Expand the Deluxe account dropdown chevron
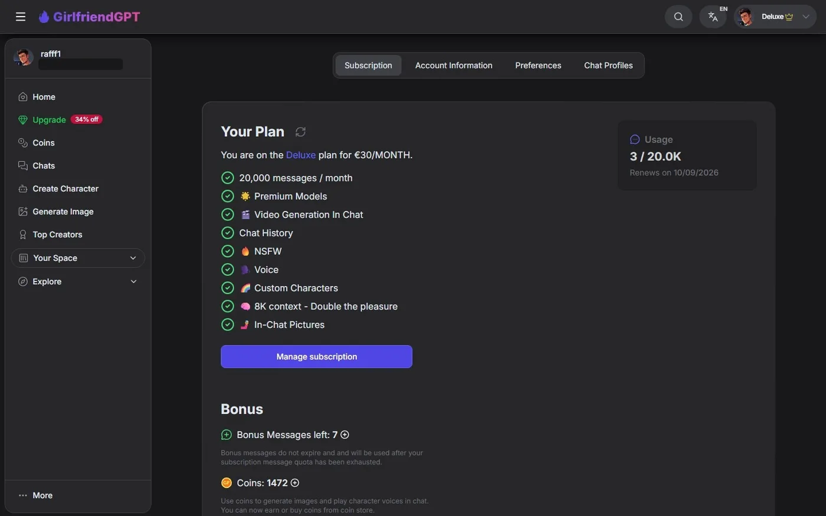The width and height of the screenshot is (826, 516). pyautogui.click(x=806, y=17)
